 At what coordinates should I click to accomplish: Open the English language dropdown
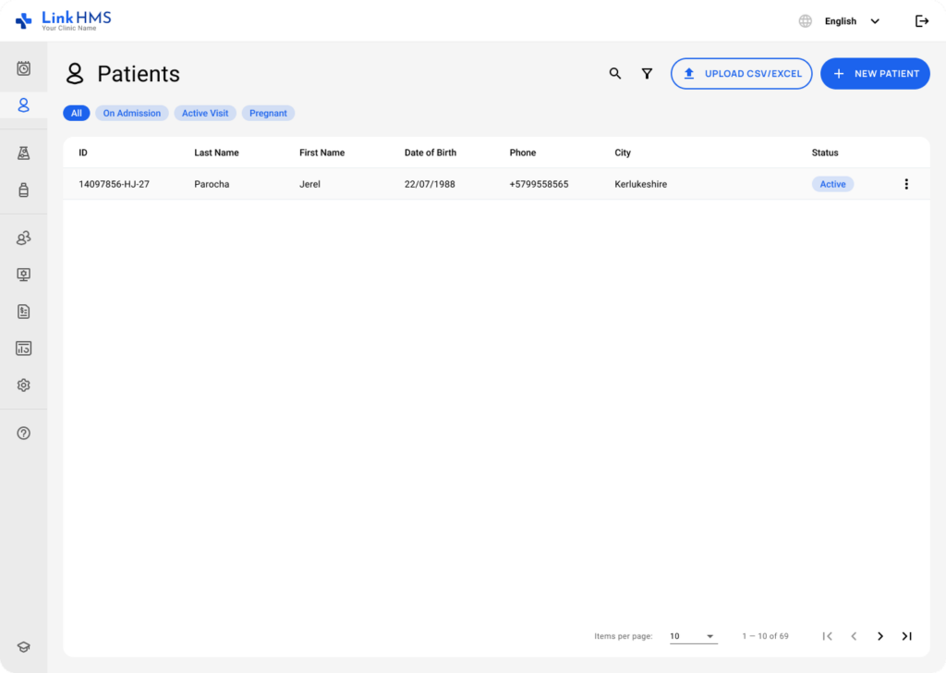846,20
